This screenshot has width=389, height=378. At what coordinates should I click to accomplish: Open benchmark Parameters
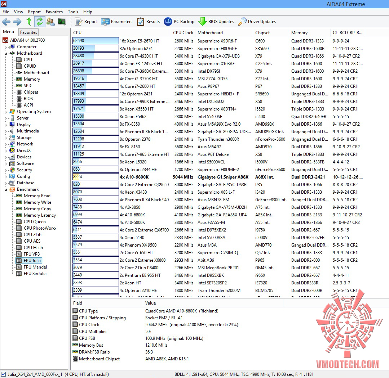coord(116,22)
